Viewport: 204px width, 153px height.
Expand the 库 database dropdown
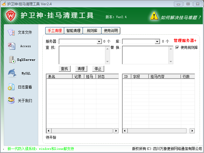pyautogui.click(x=158, y=42)
